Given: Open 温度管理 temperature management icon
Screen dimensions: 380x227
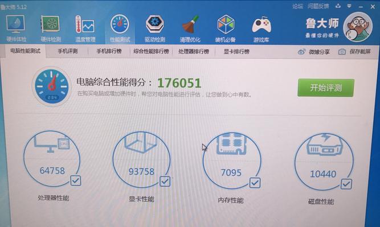Looking at the screenshot, I should click(x=84, y=24).
